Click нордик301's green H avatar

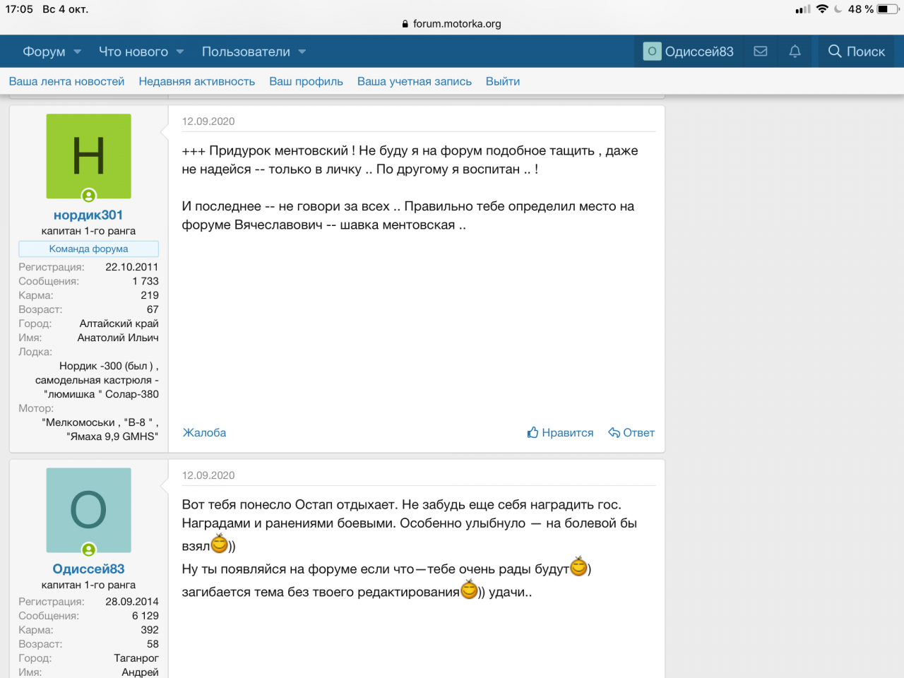(88, 156)
